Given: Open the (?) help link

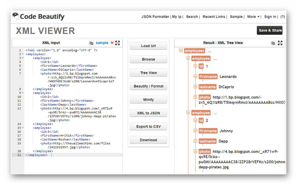Looking at the screenshot, I should point(283,17).
